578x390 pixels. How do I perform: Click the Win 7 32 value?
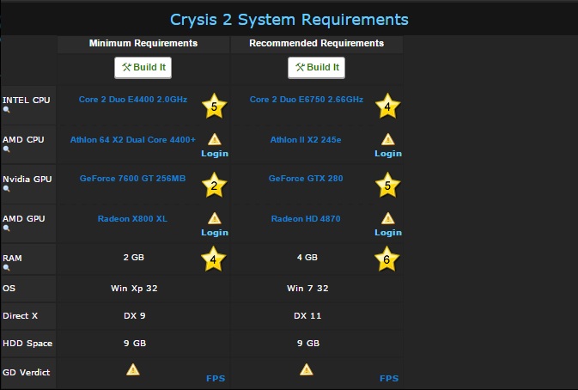pos(307,289)
